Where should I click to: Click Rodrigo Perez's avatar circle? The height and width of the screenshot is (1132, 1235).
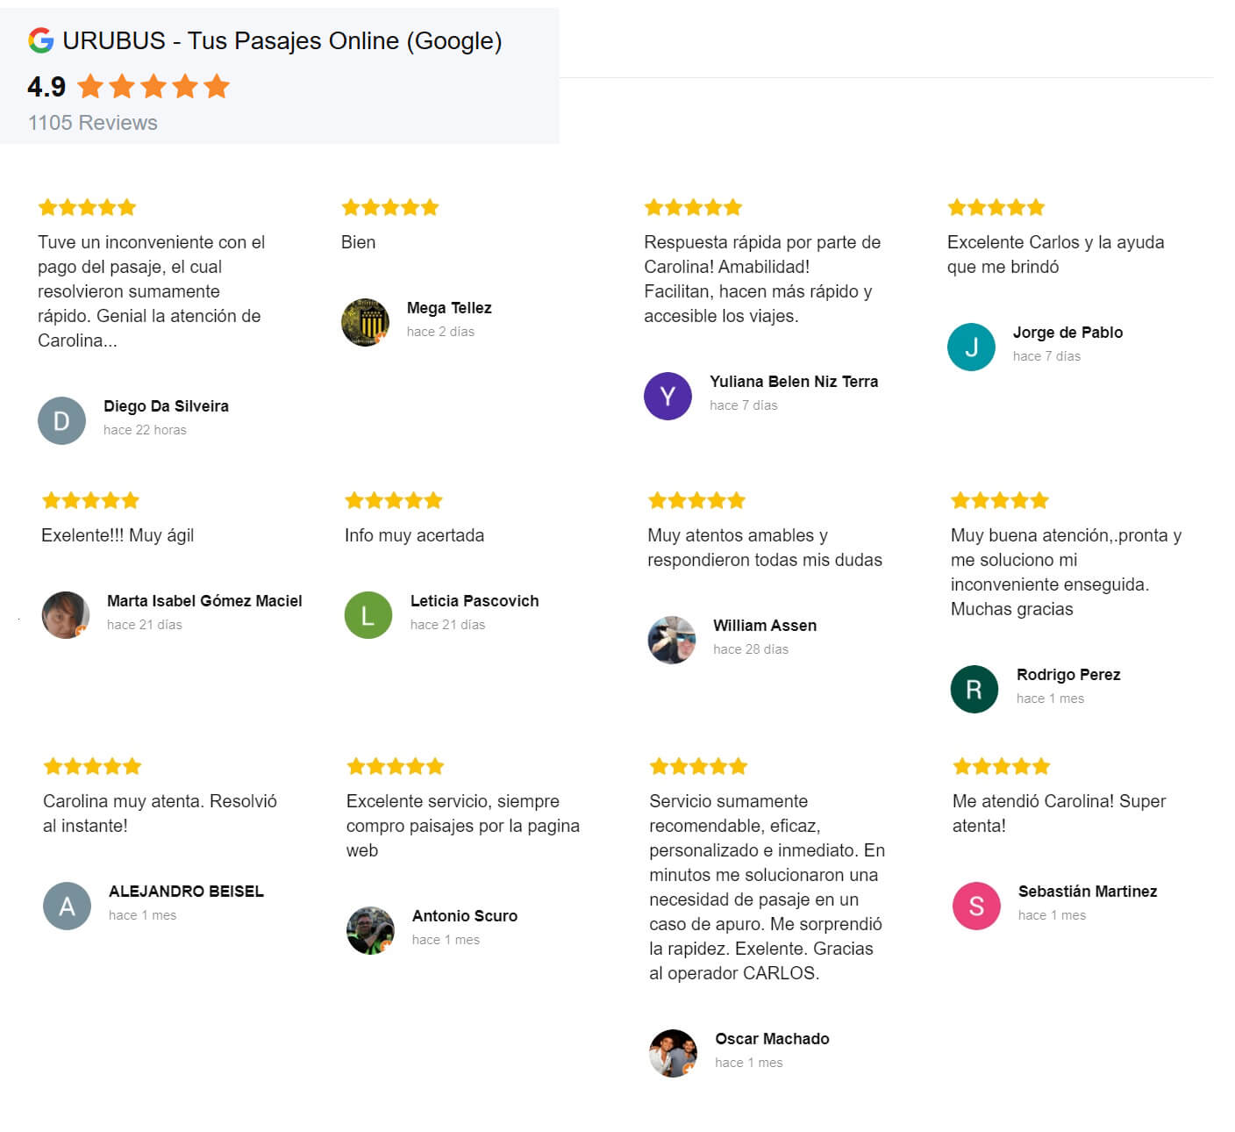[x=973, y=689]
